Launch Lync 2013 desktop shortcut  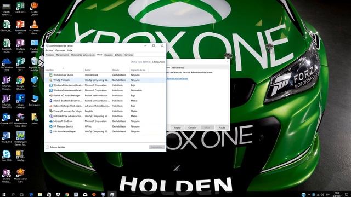pos(7,155)
